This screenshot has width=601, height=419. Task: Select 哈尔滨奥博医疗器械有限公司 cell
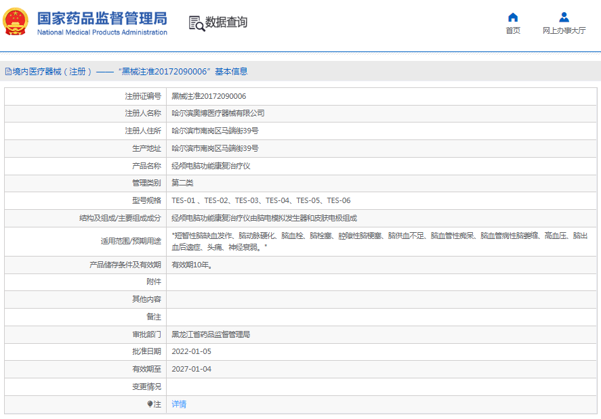click(218, 113)
